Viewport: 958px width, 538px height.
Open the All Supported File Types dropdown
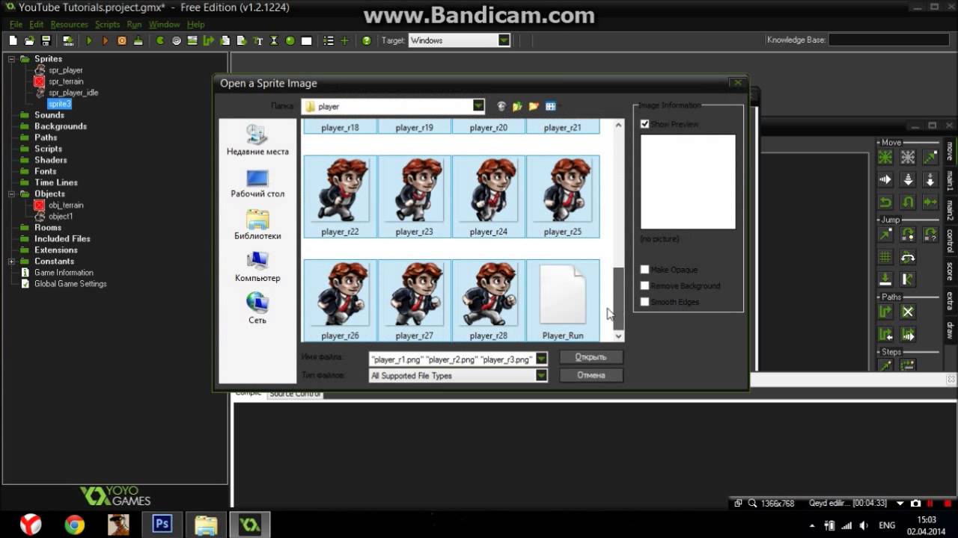click(x=541, y=376)
